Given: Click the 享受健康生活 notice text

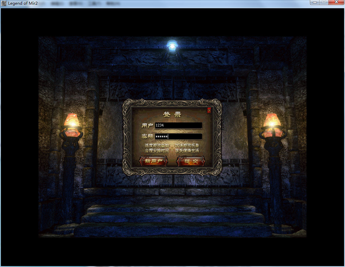Looking at the screenshot, I should (x=187, y=151).
